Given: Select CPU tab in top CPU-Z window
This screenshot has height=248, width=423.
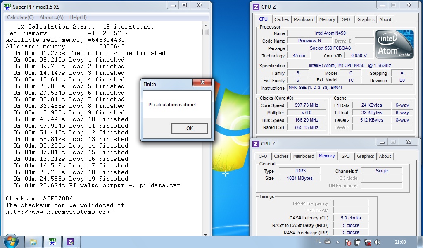Looking at the screenshot, I should pyautogui.click(x=263, y=19).
